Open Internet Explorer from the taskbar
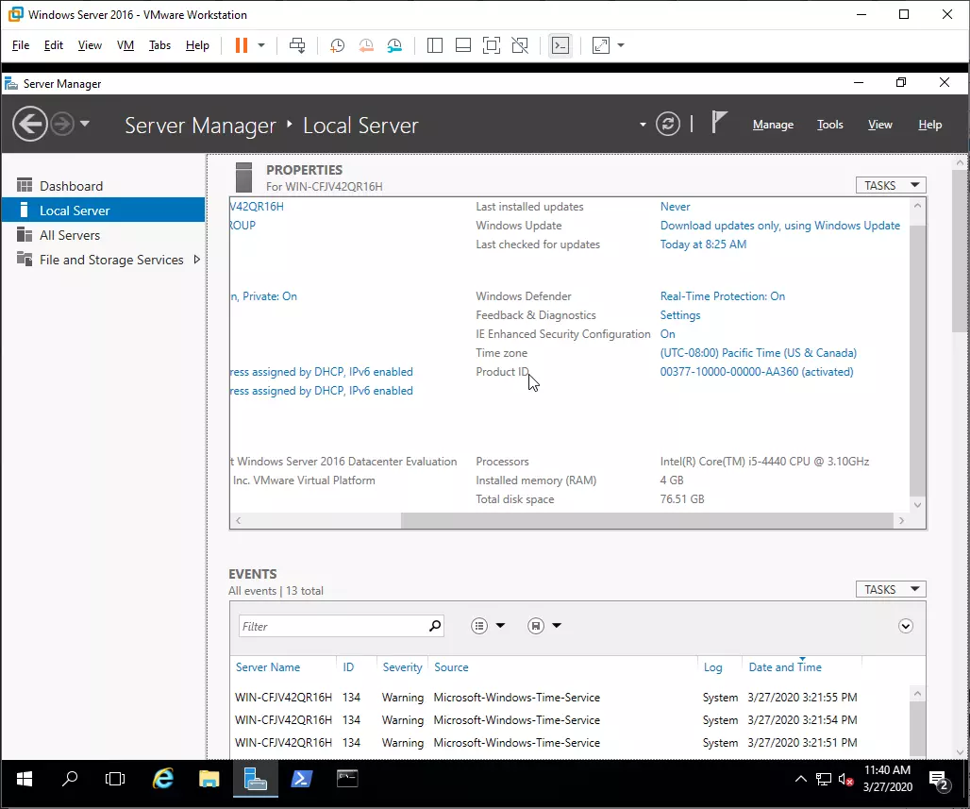Viewport: 970px width, 809px height. (163, 779)
